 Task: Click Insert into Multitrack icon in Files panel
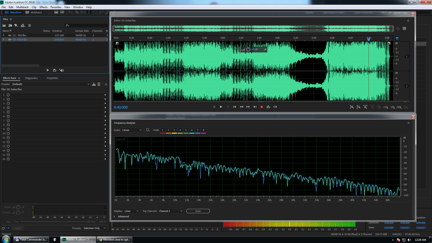[23, 25]
